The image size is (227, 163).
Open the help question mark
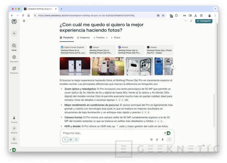pos(210,145)
